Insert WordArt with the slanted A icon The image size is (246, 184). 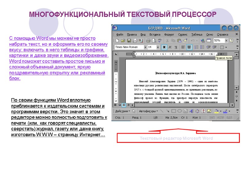tap(191, 111)
